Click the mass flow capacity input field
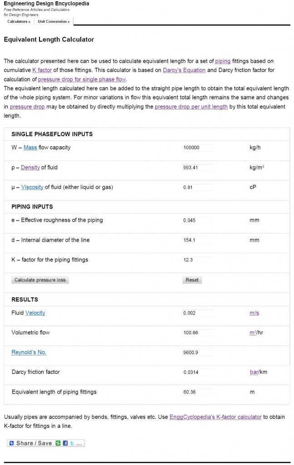Viewport: 294px width, 465px height. point(198,147)
